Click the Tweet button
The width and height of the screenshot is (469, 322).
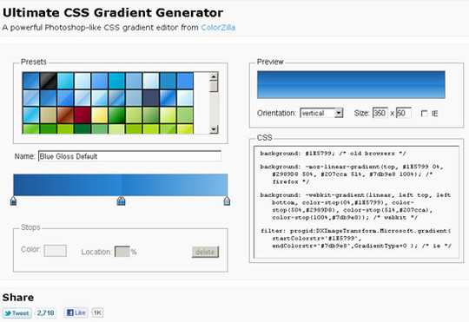pyautogui.click(x=17, y=313)
